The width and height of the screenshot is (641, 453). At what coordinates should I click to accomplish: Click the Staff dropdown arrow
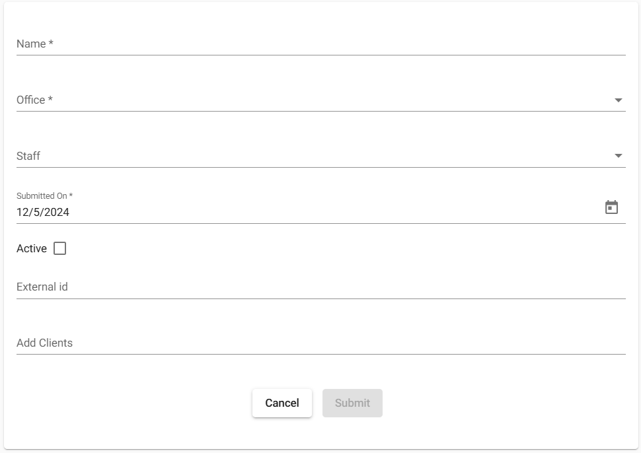(618, 156)
